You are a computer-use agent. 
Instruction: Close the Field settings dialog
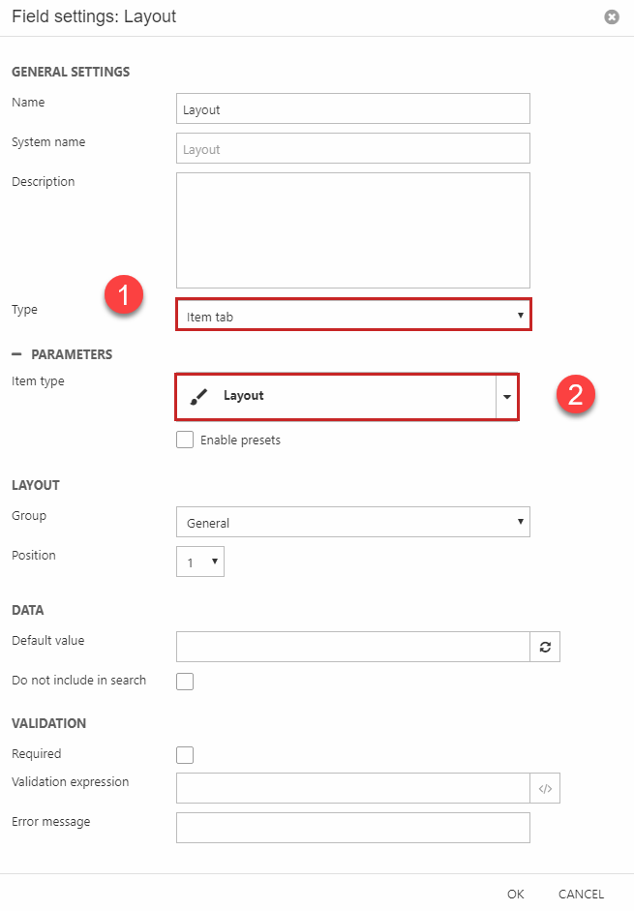(611, 16)
